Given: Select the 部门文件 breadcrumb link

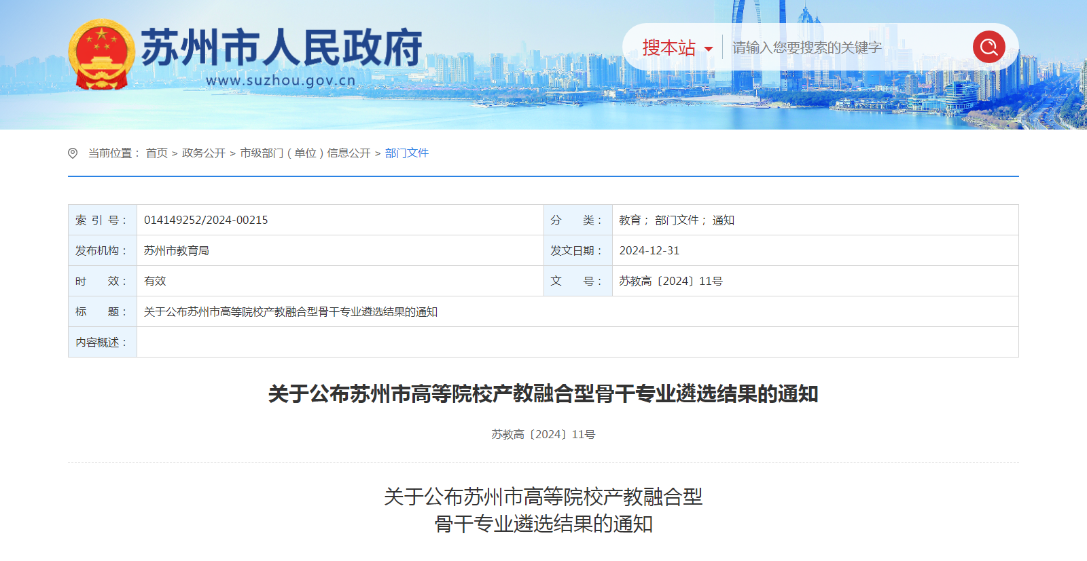Looking at the screenshot, I should [x=406, y=153].
